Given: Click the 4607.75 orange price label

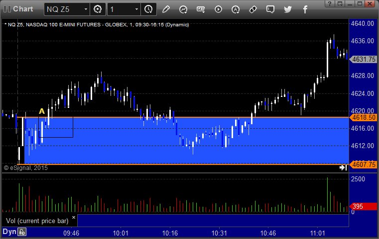Looking at the screenshot, I should coord(363,165).
